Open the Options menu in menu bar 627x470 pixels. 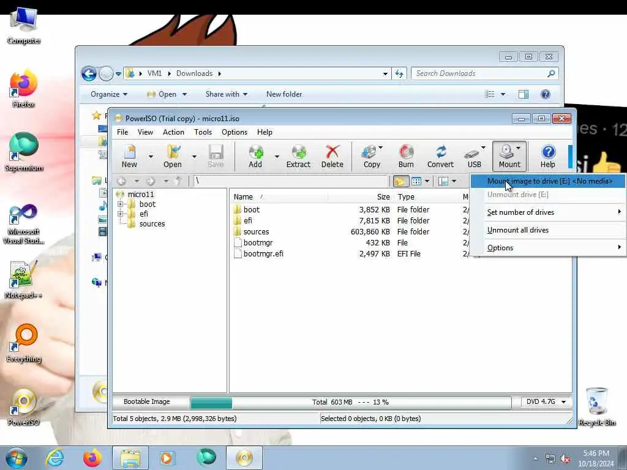pos(235,132)
